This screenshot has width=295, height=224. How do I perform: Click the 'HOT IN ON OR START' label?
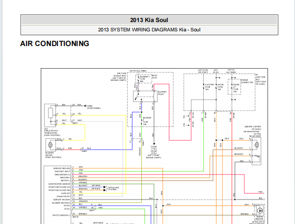(203, 71)
